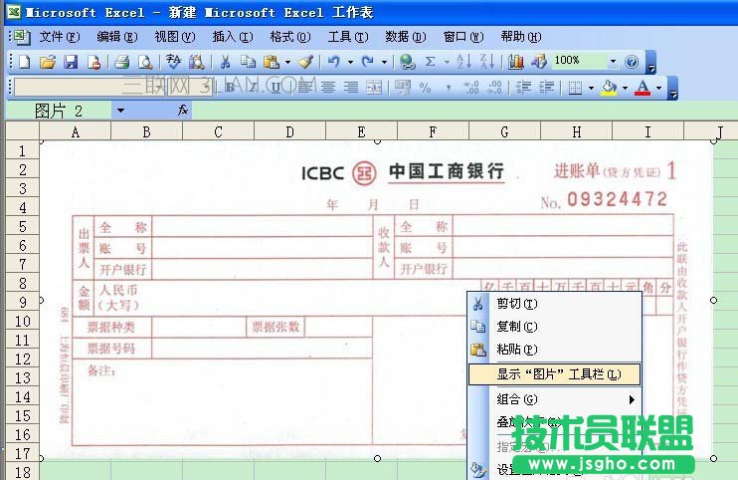This screenshot has height=480, width=738.
Task: Increase indent in the Formatting toolbar
Action: (x=546, y=88)
